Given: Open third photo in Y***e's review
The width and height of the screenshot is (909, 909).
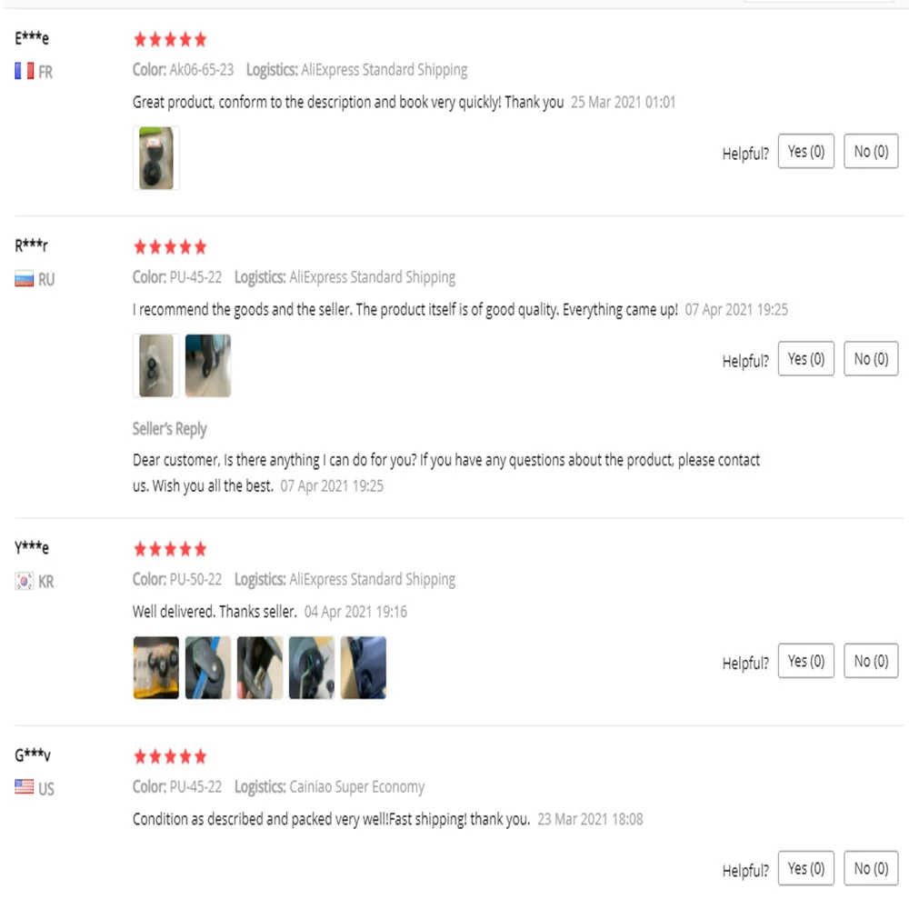Looking at the screenshot, I should pos(260,668).
